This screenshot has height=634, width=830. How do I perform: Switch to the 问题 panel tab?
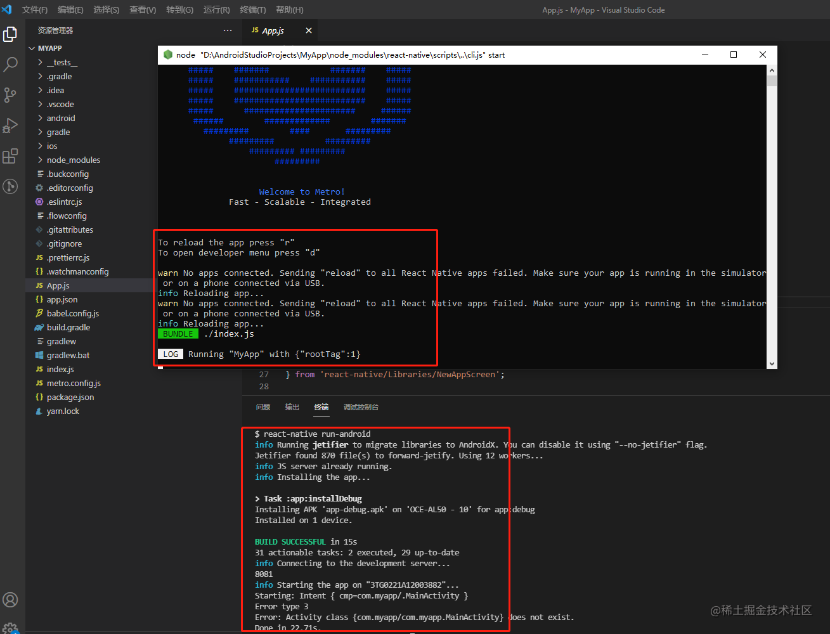pyautogui.click(x=263, y=407)
